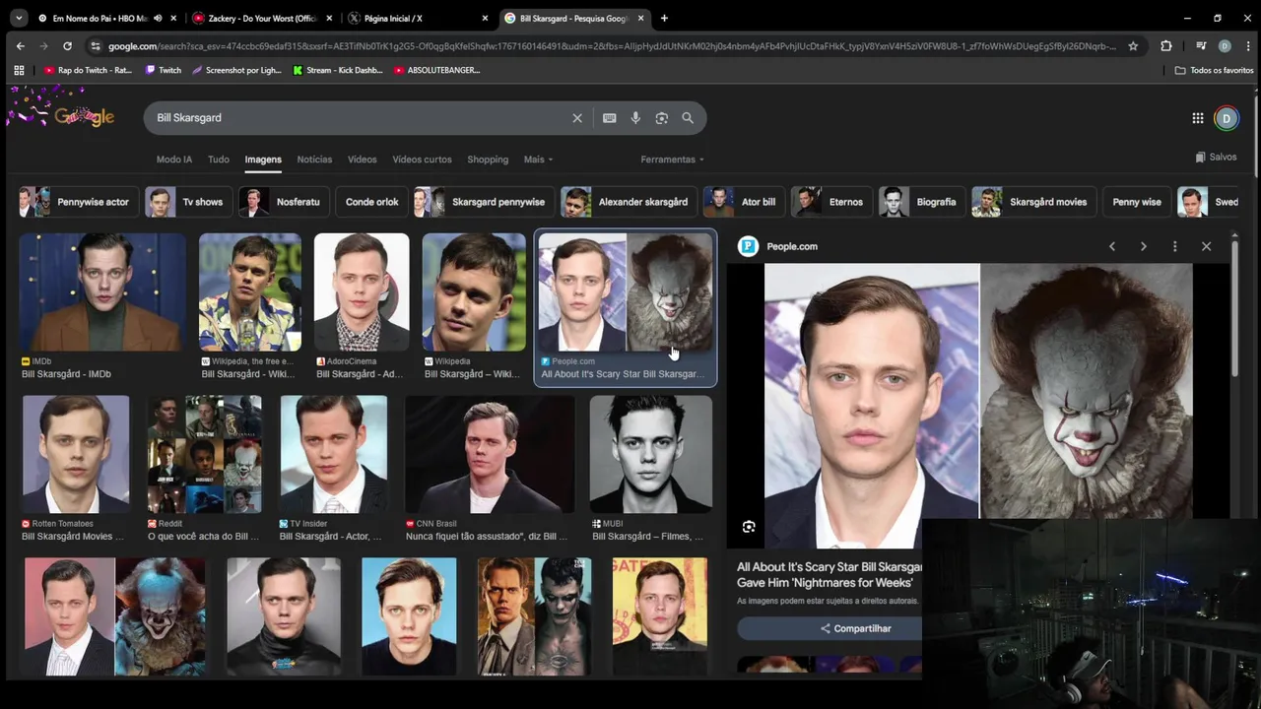
Task: Close the Zackery - Do Your Worst tab
Action: pos(329,18)
